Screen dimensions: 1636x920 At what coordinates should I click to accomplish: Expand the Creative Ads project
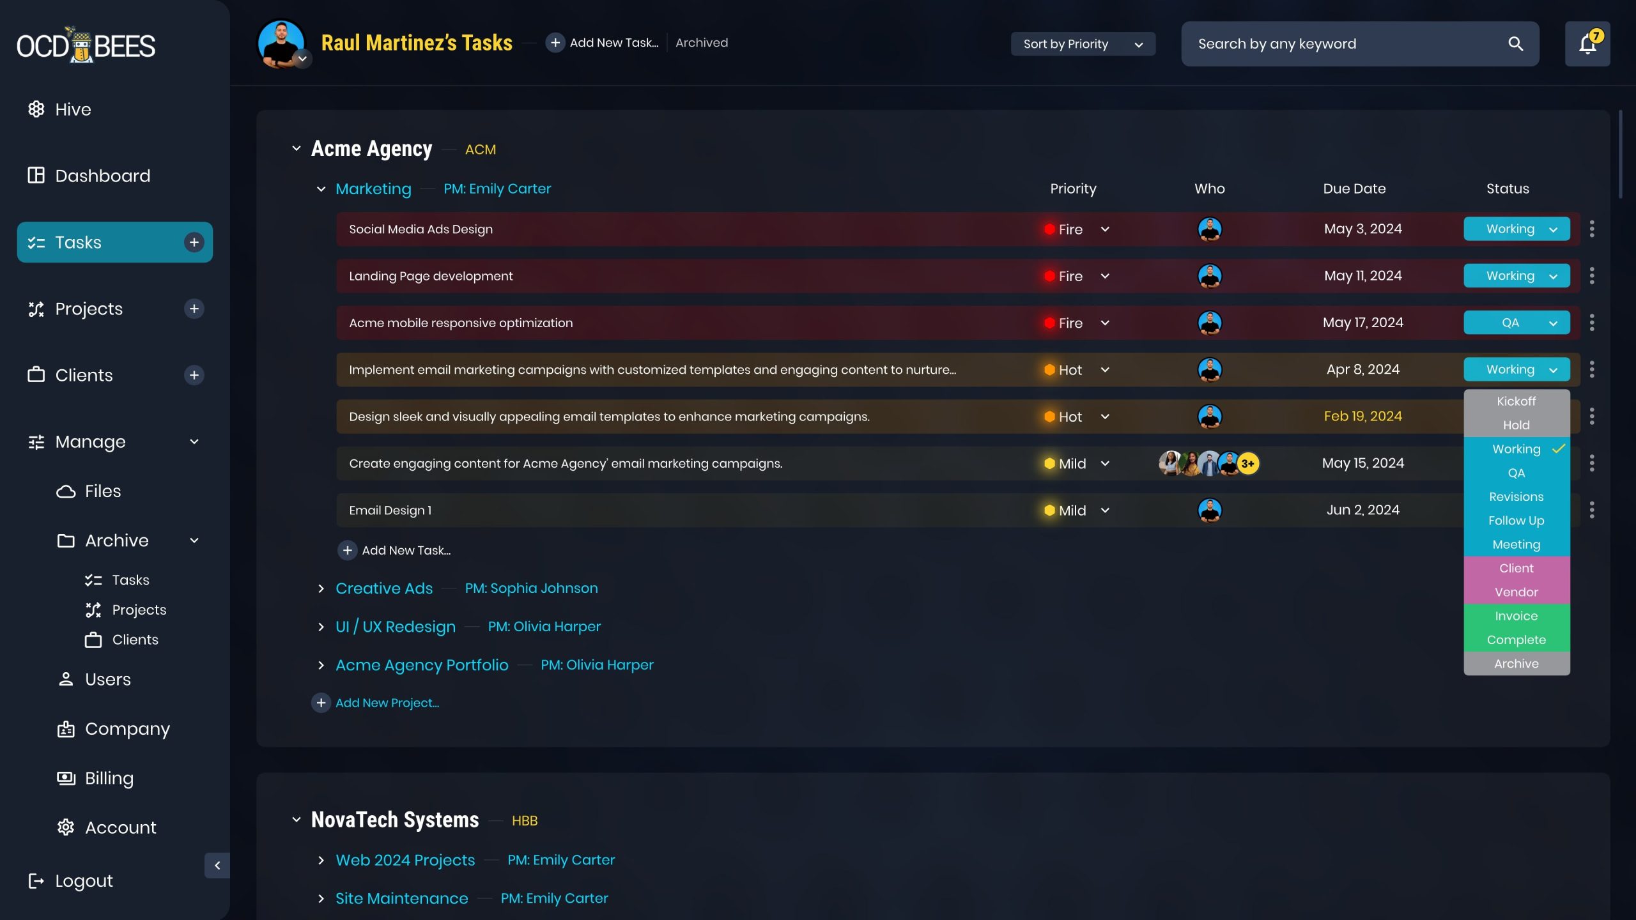click(x=321, y=588)
